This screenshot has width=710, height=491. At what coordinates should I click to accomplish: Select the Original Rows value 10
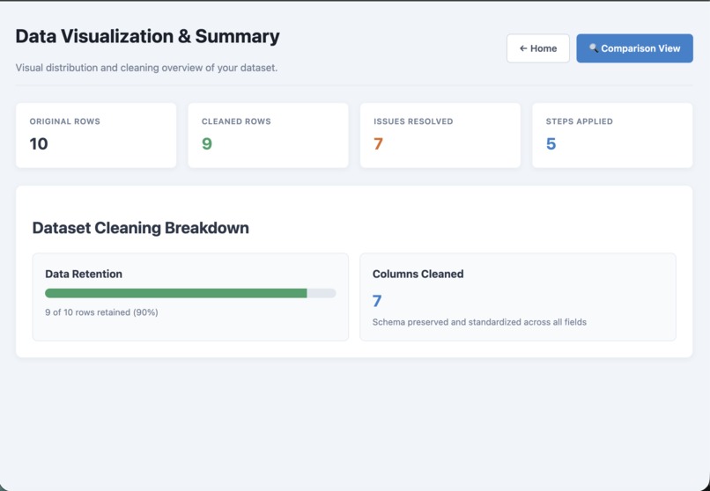[x=39, y=143]
